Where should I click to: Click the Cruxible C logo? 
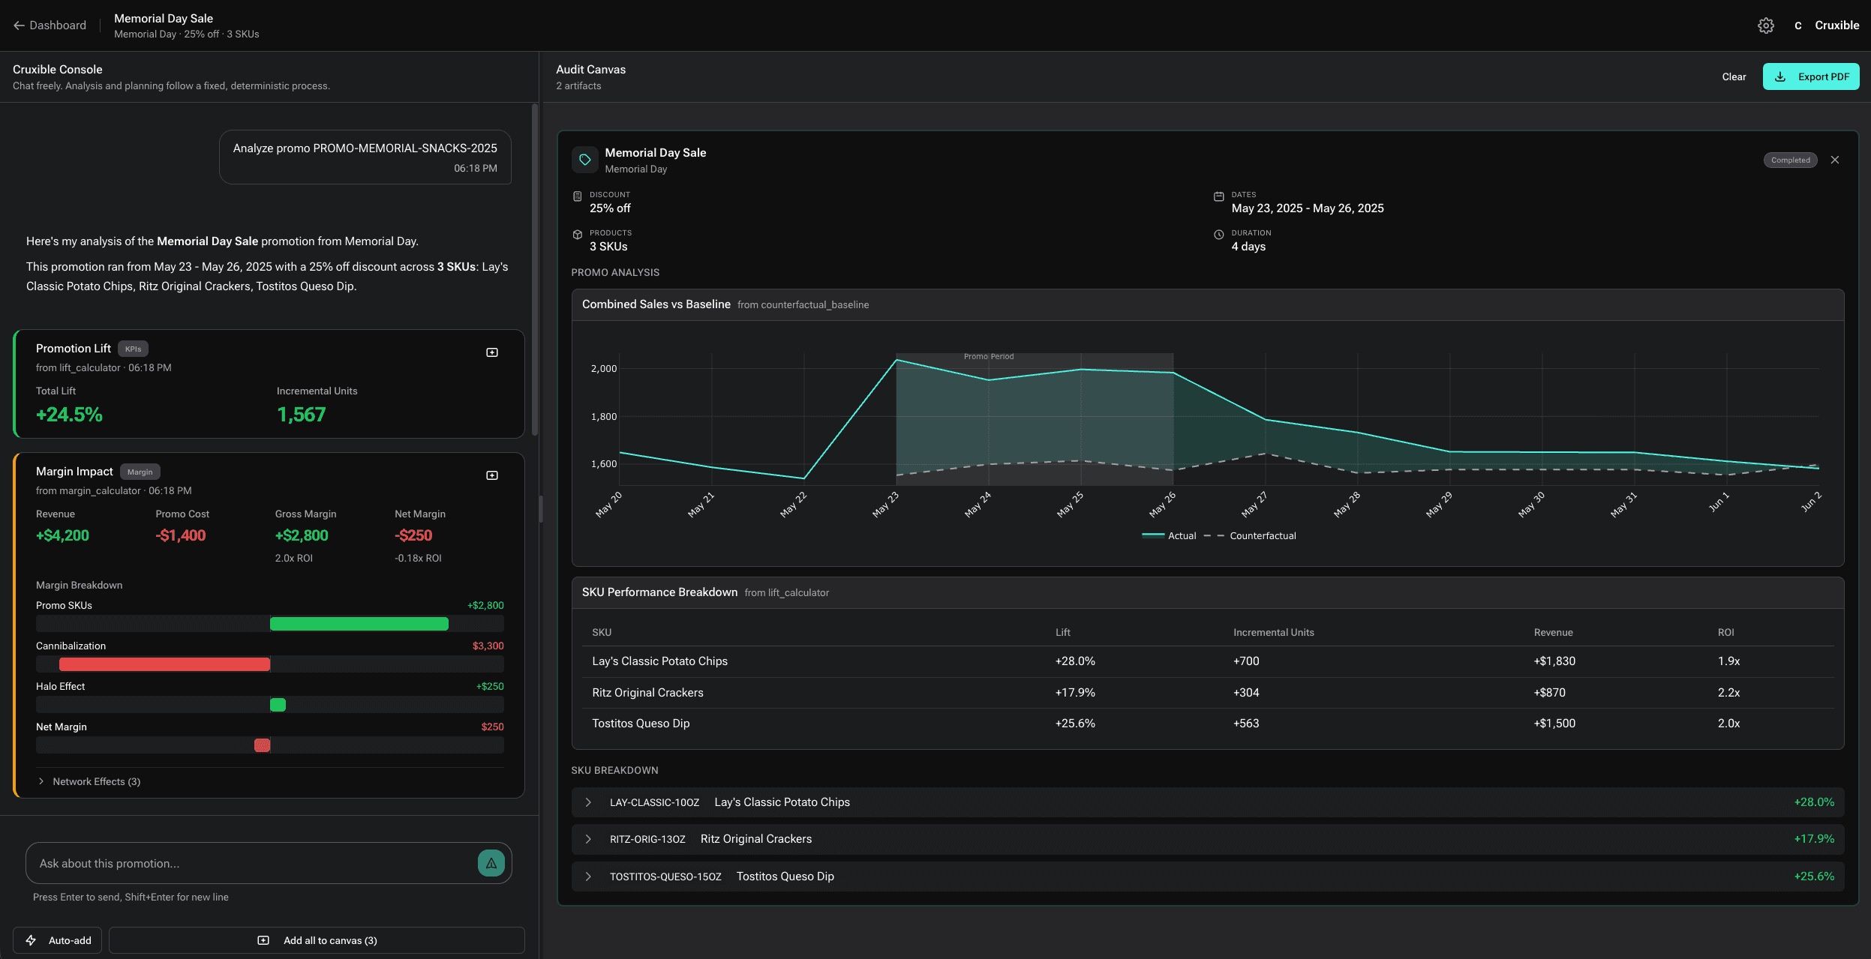[x=1797, y=25]
